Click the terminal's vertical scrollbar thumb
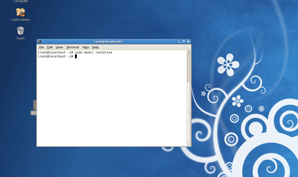The width and height of the screenshot is (298, 177). [189, 68]
